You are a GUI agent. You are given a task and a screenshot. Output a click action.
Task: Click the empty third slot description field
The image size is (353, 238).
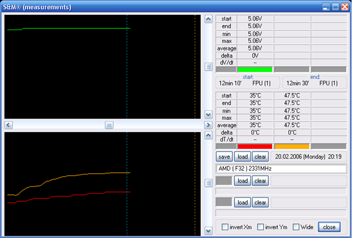coord(281,212)
